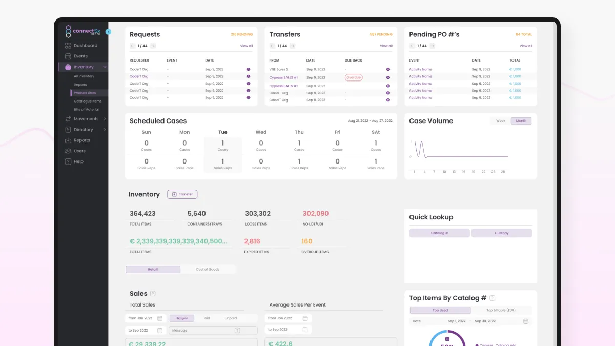
Task: Go to previous page of Requests
Action: click(x=132, y=46)
